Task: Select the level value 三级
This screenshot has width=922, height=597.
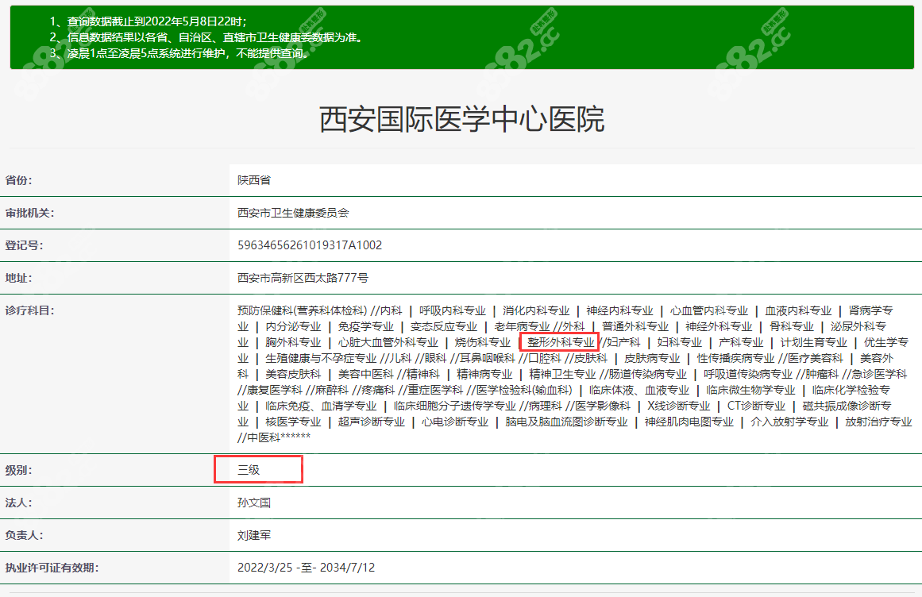Action: tap(248, 470)
